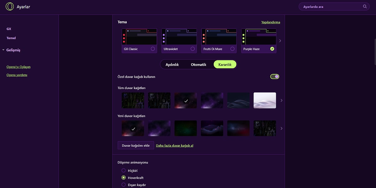Select the Dışarı kaydır radio option
376x188 pixels.
coord(123,185)
